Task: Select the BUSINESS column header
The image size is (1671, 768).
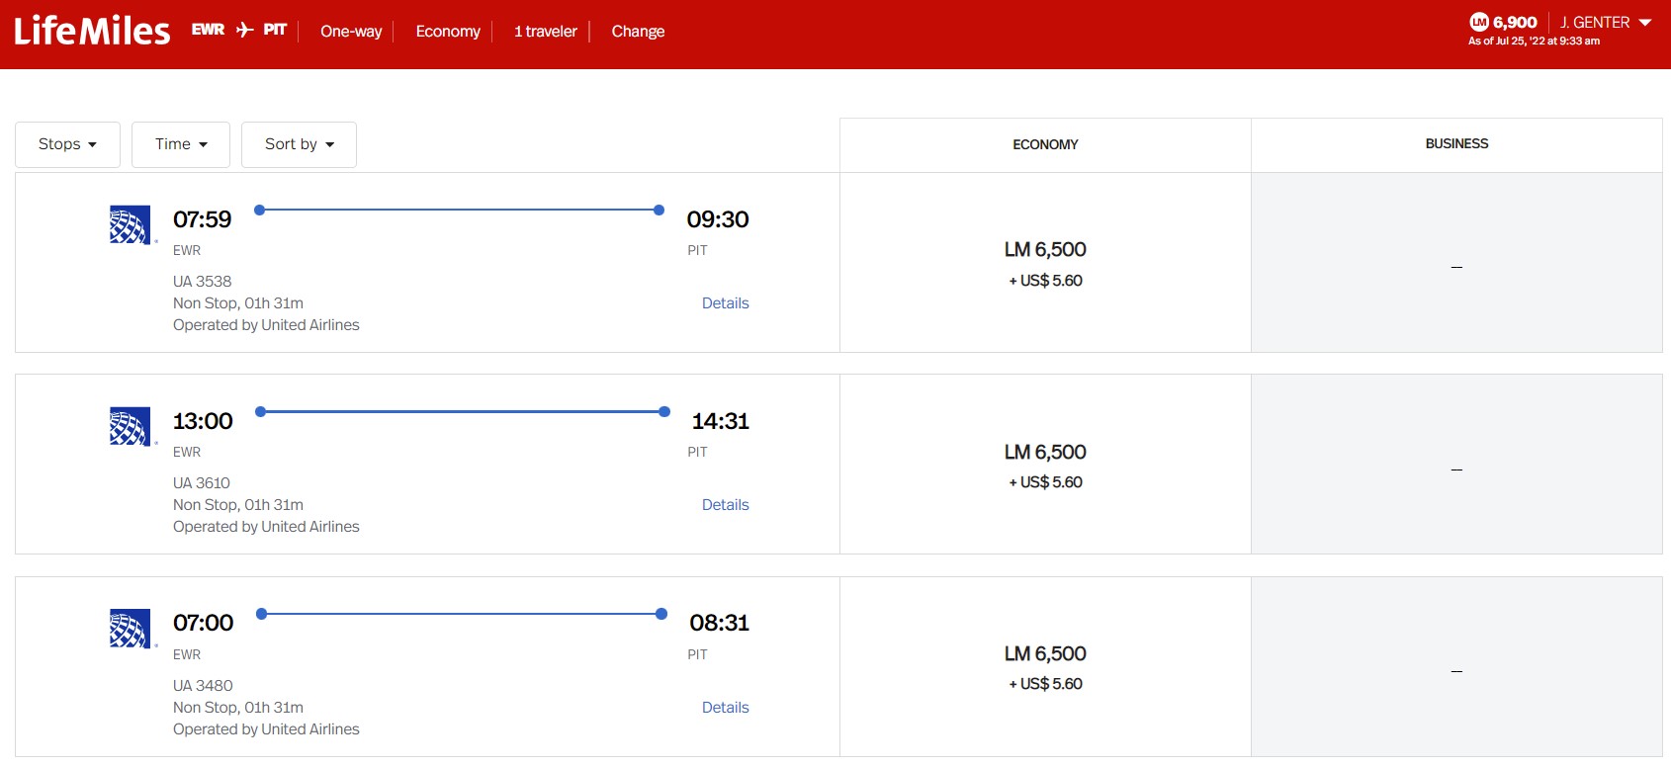Action: (x=1456, y=144)
